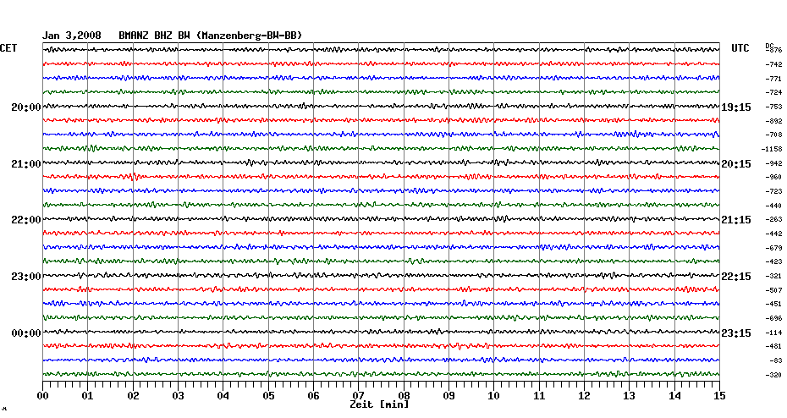This screenshot has width=787, height=418.
Task: Click the DC offset value -942
Action: [773, 163]
